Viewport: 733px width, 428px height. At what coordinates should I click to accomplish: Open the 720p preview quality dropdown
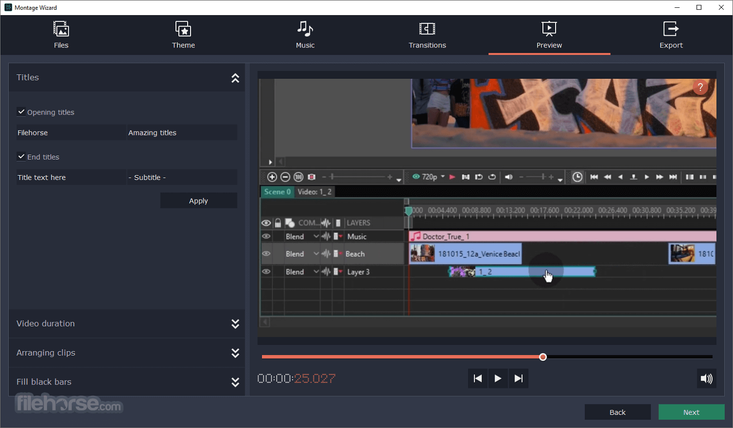pyautogui.click(x=443, y=177)
